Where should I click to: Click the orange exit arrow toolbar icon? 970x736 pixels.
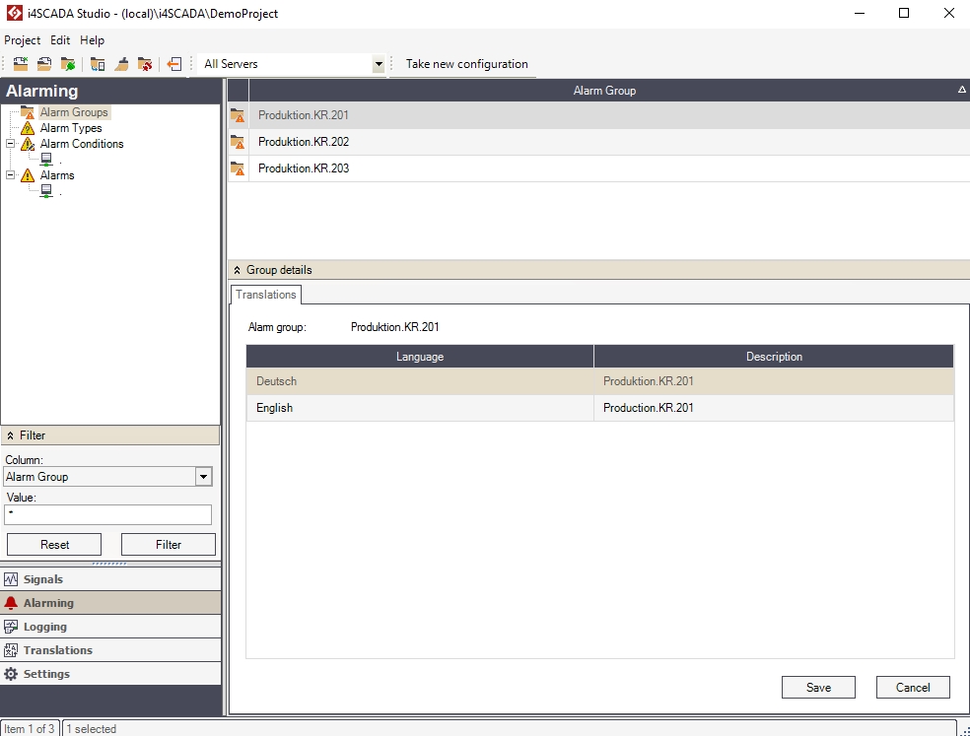(174, 64)
